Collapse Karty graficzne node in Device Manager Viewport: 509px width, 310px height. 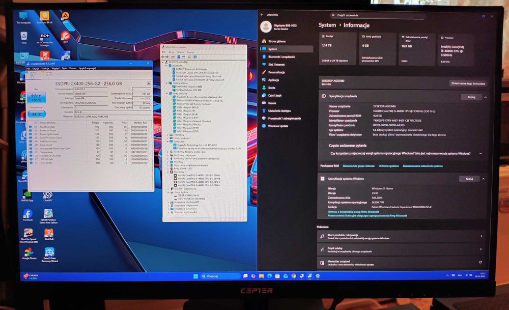166,83
